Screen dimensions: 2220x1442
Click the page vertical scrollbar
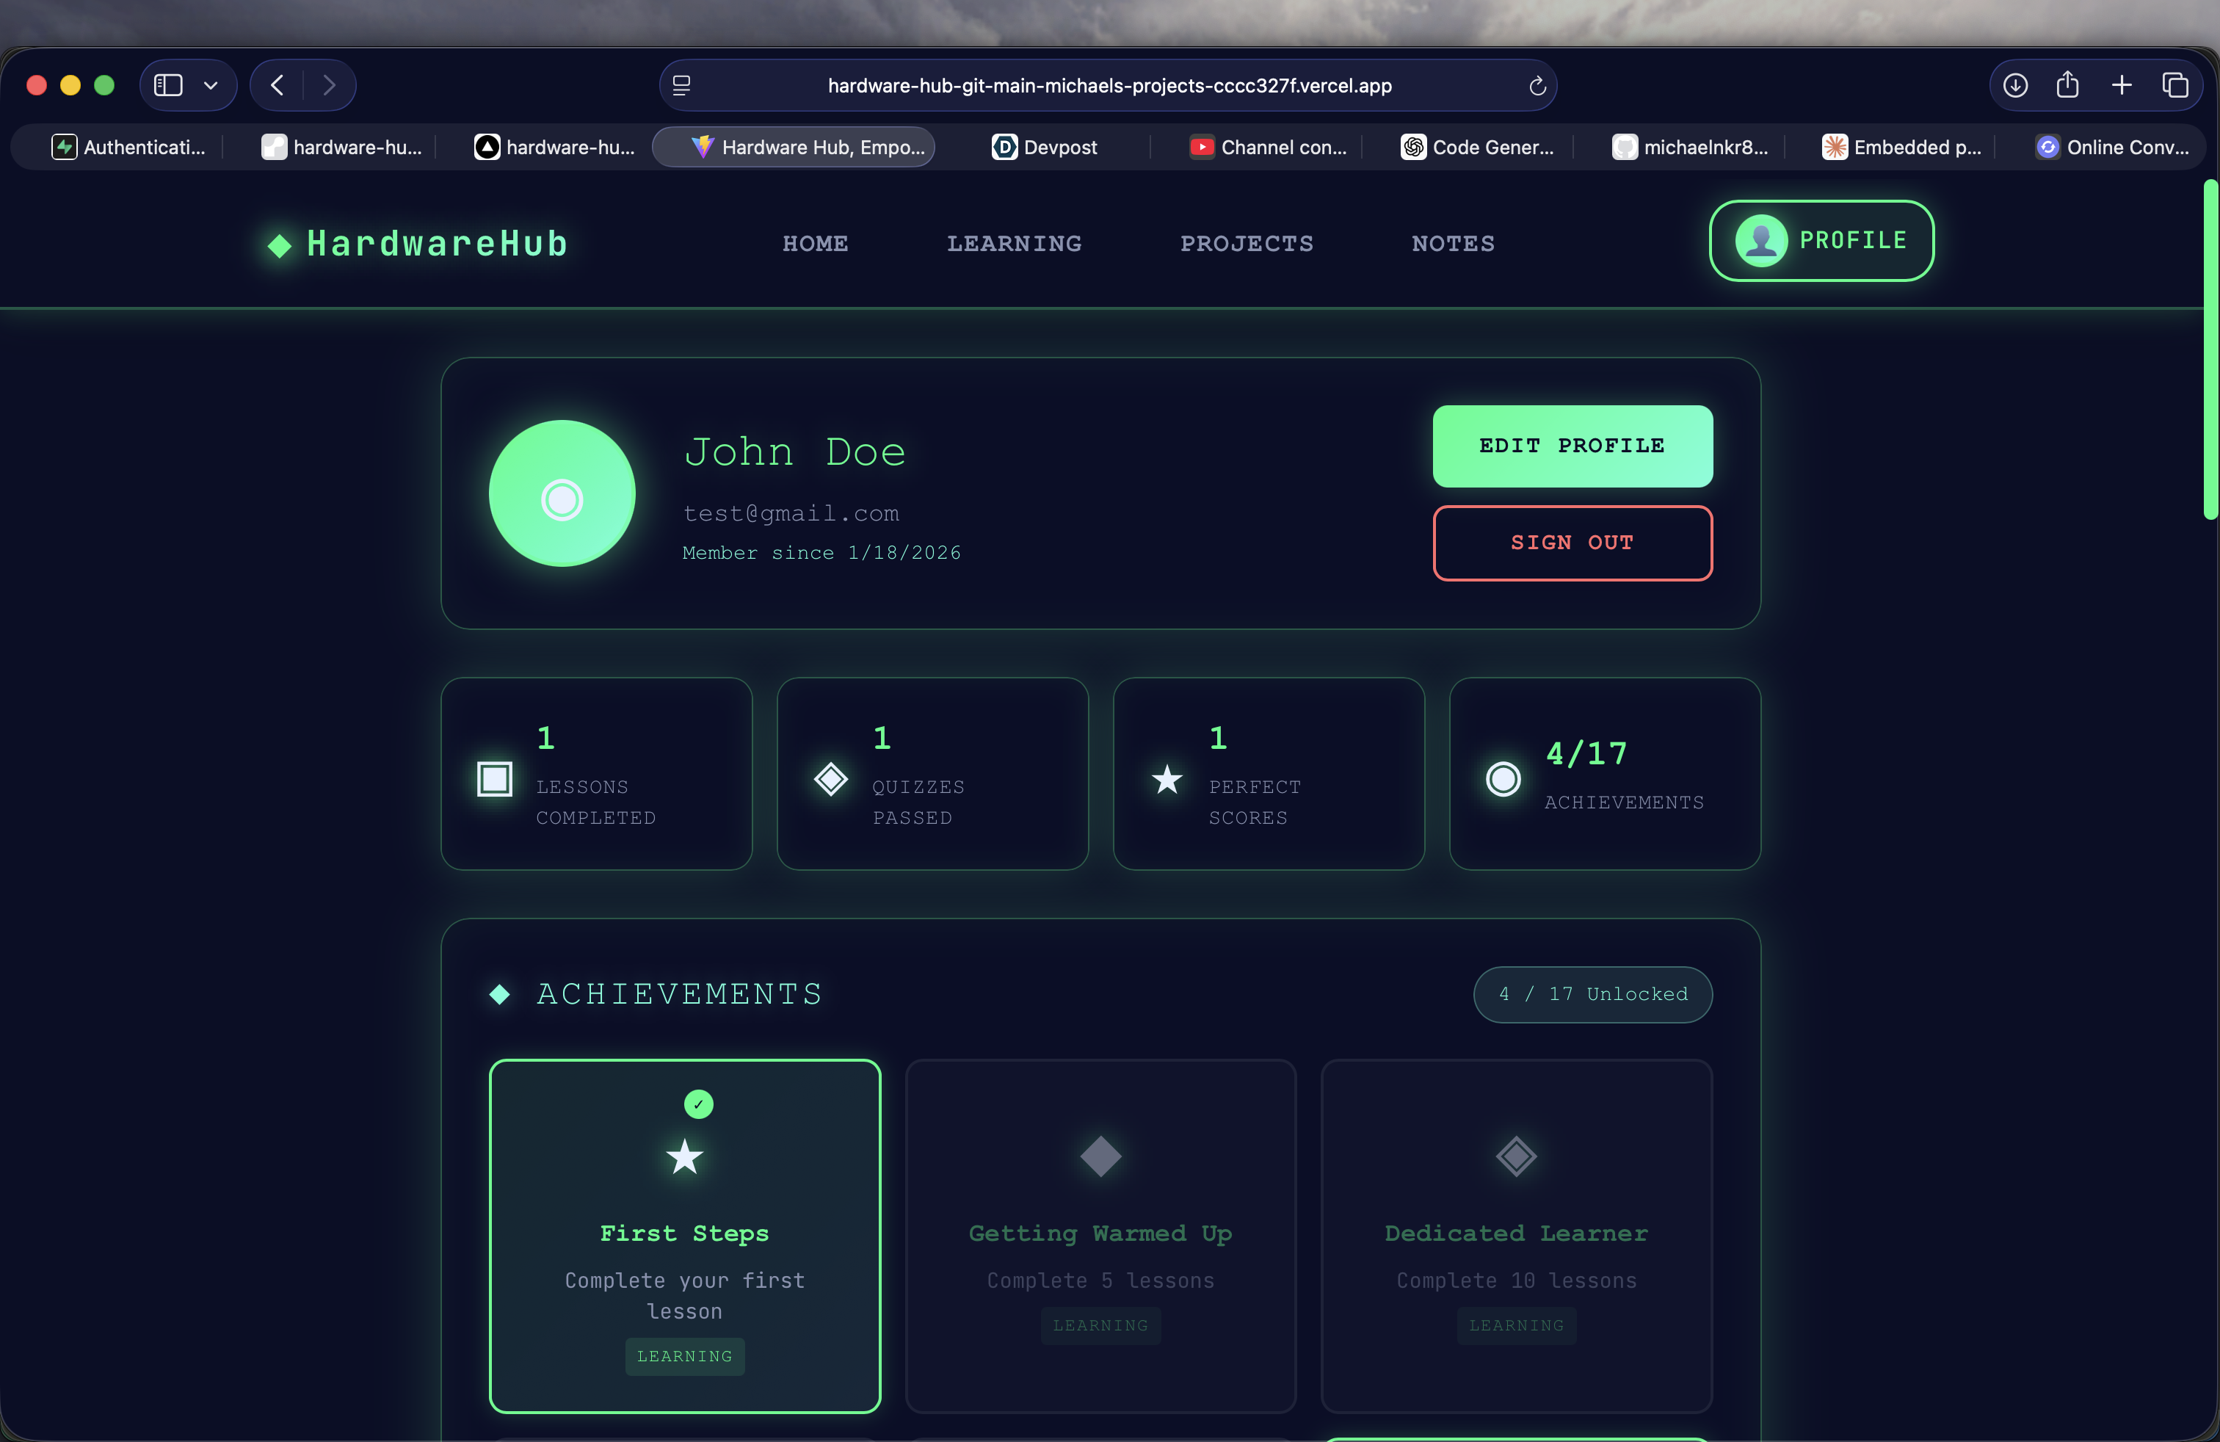(2210, 349)
